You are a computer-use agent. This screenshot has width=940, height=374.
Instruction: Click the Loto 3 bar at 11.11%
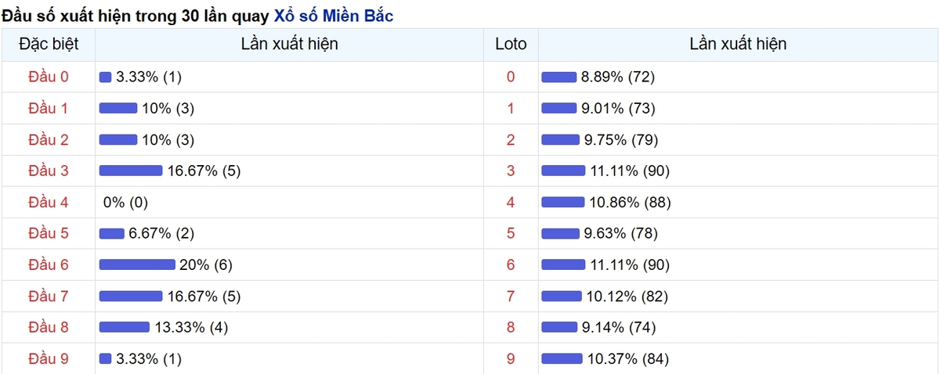pos(563,171)
